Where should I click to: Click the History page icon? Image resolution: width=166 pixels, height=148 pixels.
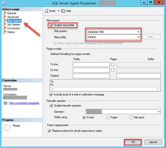[x=4, y=32]
